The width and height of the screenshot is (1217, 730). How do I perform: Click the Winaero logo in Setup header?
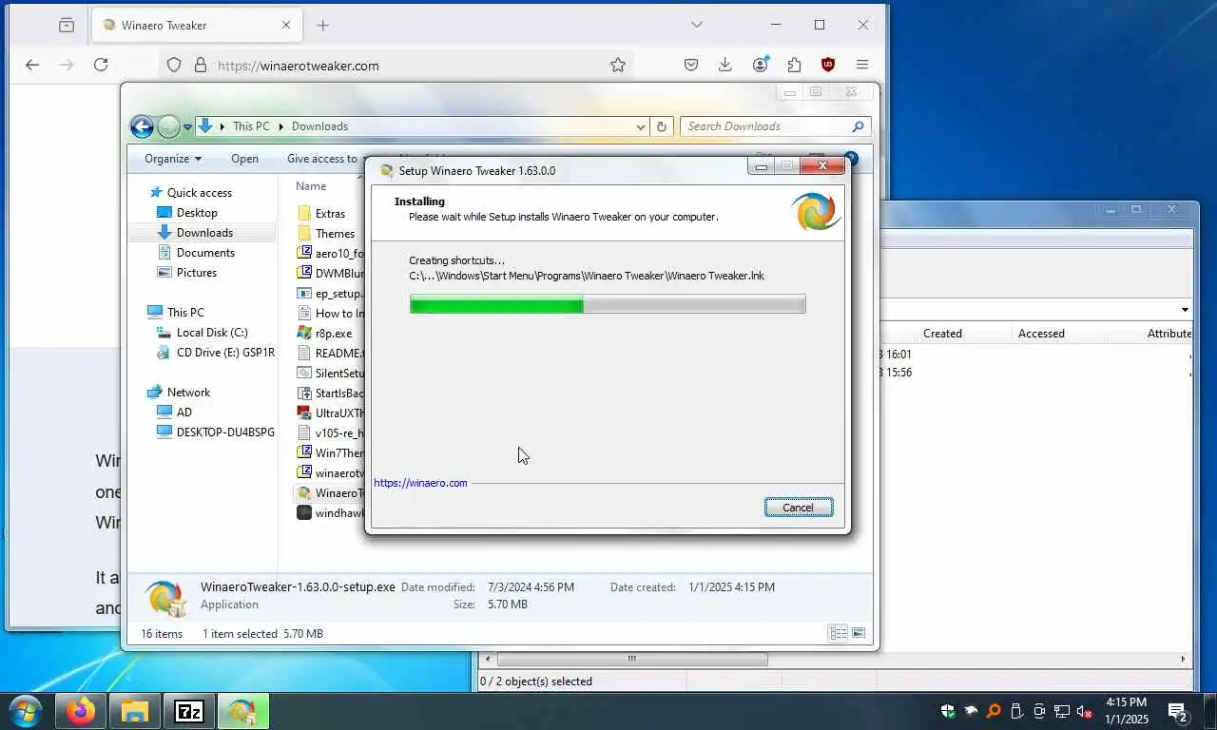(816, 212)
